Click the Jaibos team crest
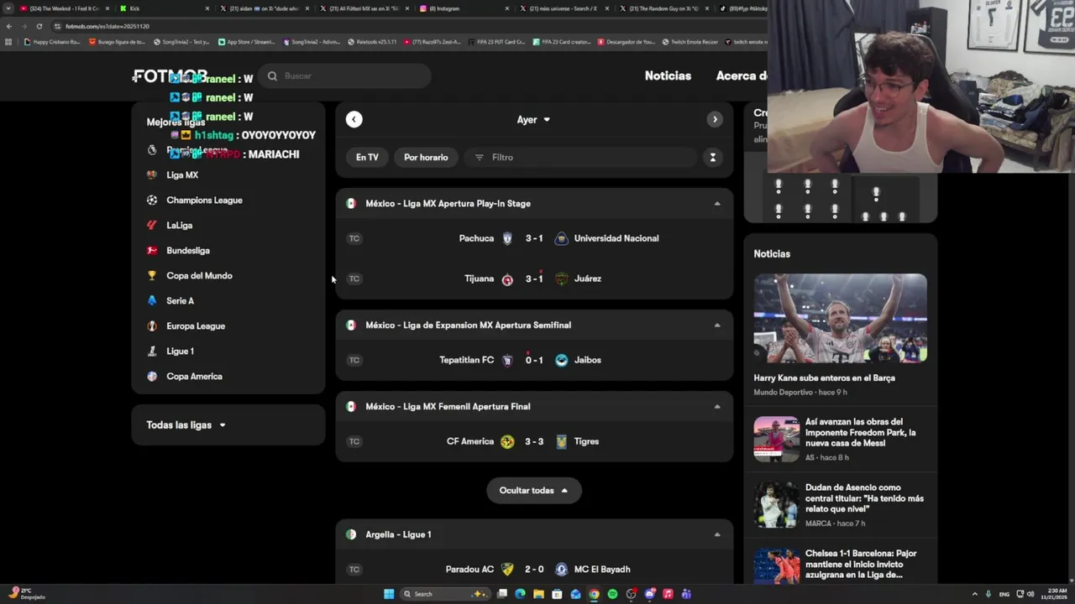 561,361
